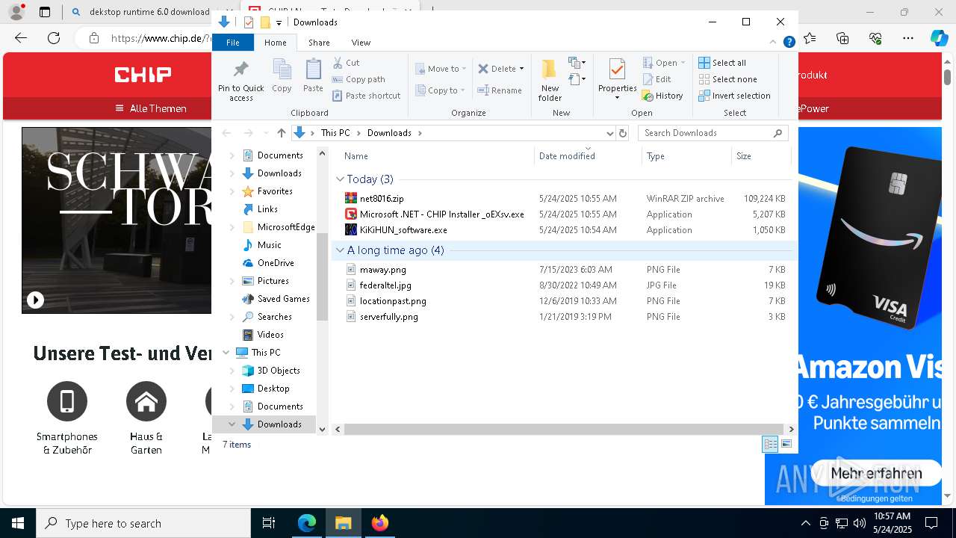956x538 pixels.
Task: Open the Recent locations dropdown arrow
Action: [x=265, y=133]
